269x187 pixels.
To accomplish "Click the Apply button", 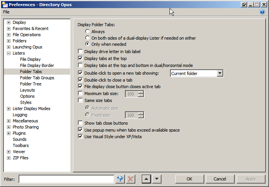I will coord(251,179).
